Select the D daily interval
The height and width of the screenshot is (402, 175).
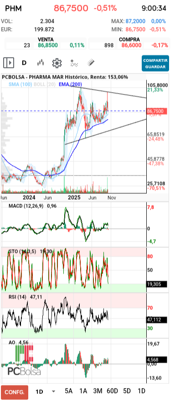click(x=24, y=62)
